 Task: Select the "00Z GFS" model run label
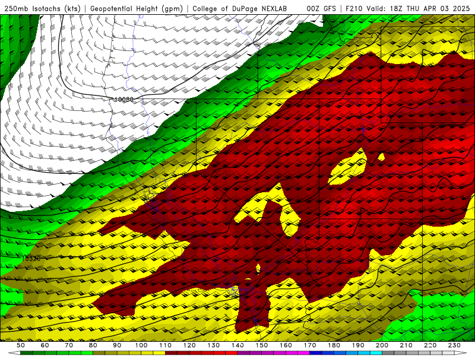coord(321,8)
